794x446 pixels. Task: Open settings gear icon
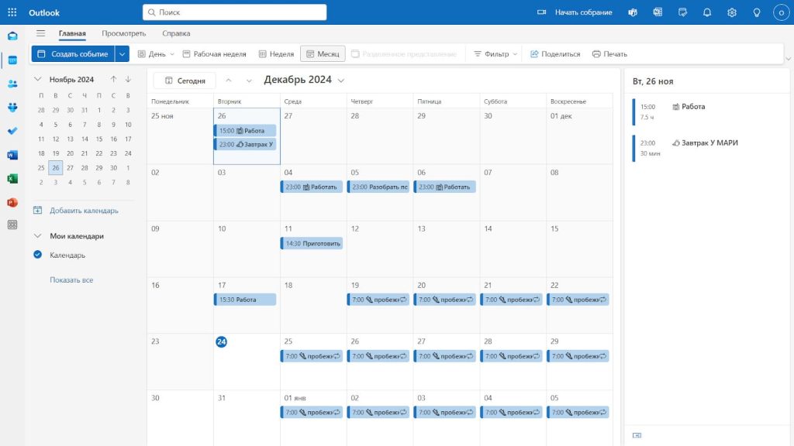point(732,12)
